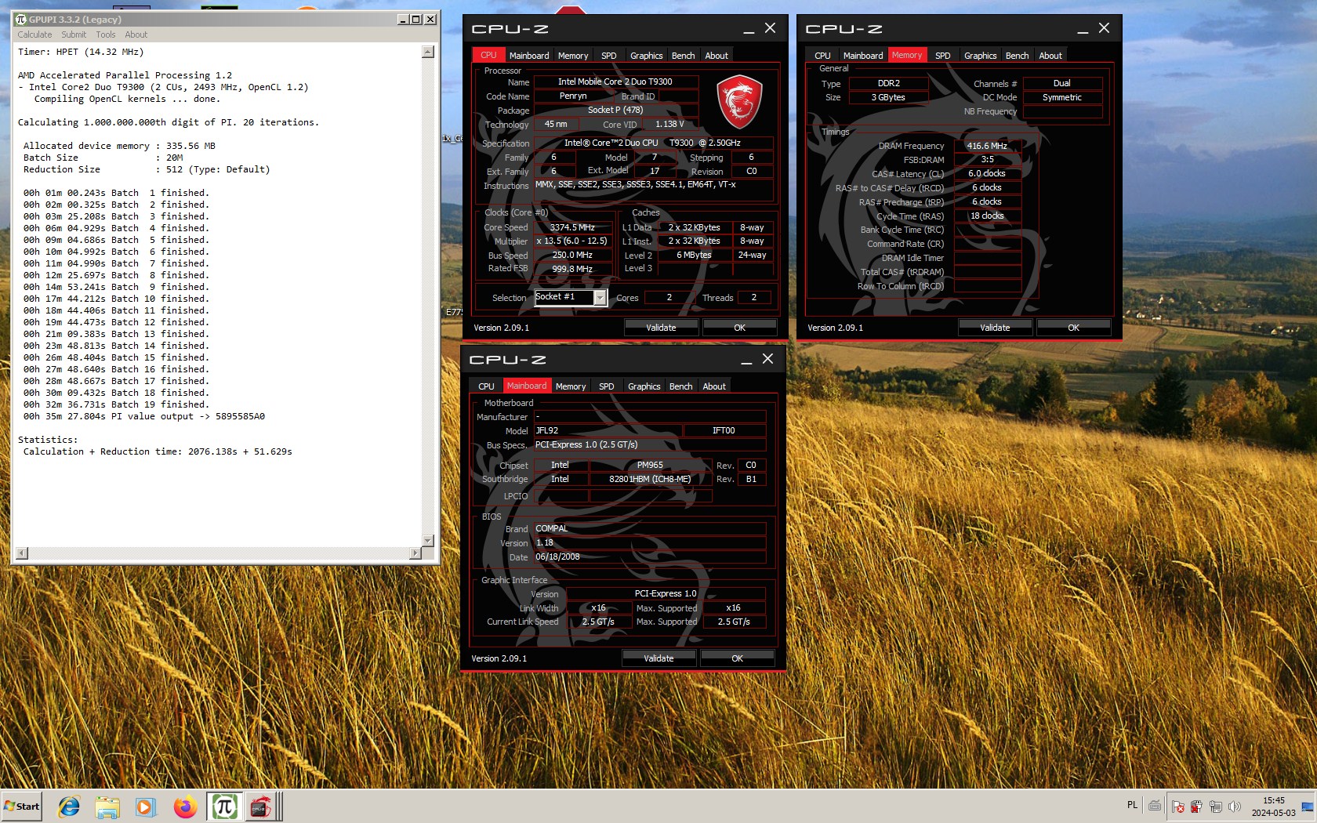Click OK in the Memory CPU-Z window
Screen dimensions: 1317x823
[x=1073, y=328]
